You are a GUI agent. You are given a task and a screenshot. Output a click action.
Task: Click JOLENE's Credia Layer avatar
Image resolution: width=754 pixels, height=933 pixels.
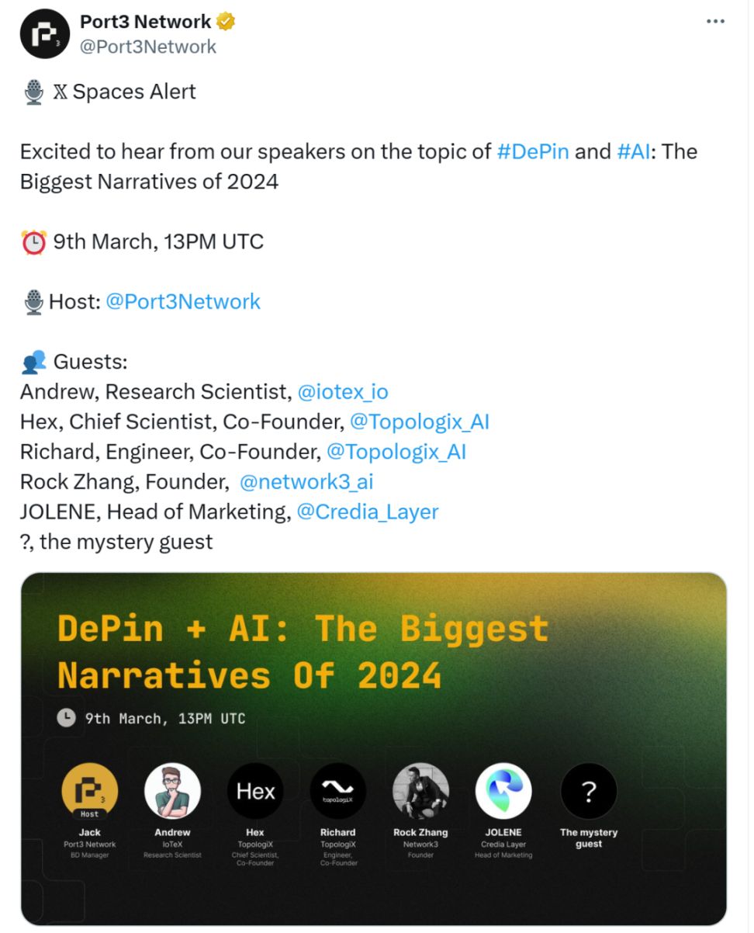503,791
